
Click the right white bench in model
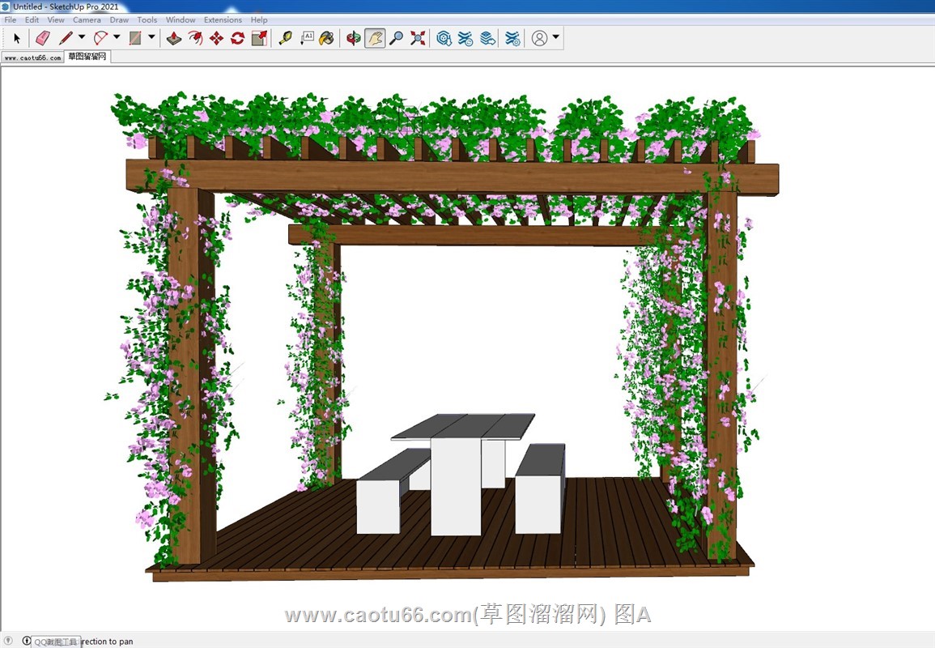point(540,489)
